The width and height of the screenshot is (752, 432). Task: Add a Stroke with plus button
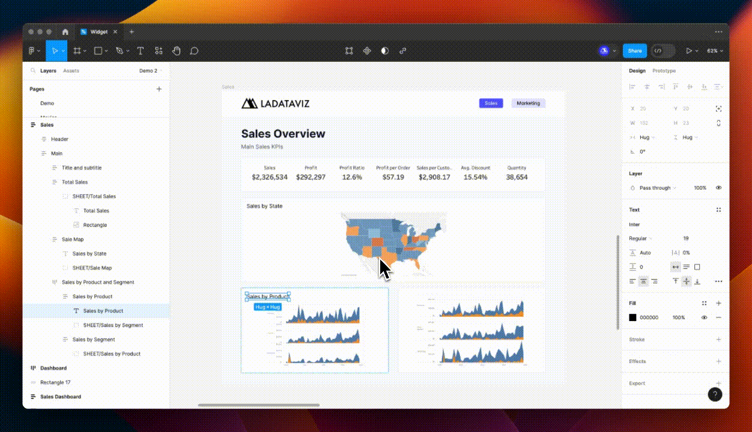tap(718, 340)
